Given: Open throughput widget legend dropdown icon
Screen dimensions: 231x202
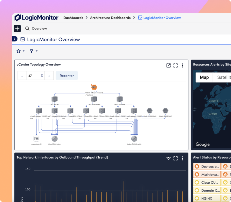Looking at the screenshot, I should 168,158.
